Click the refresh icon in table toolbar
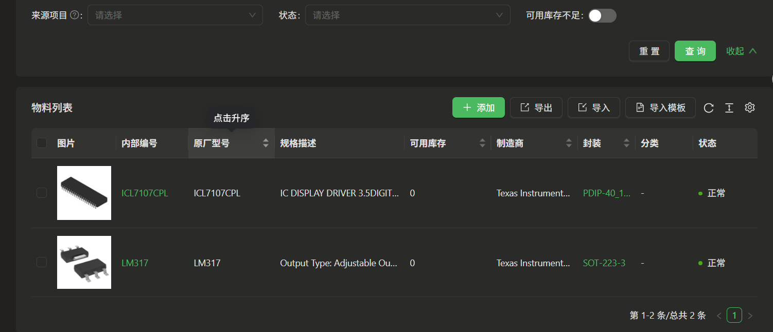Image resolution: width=773 pixels, height=332 pixels. click(709, 108)
